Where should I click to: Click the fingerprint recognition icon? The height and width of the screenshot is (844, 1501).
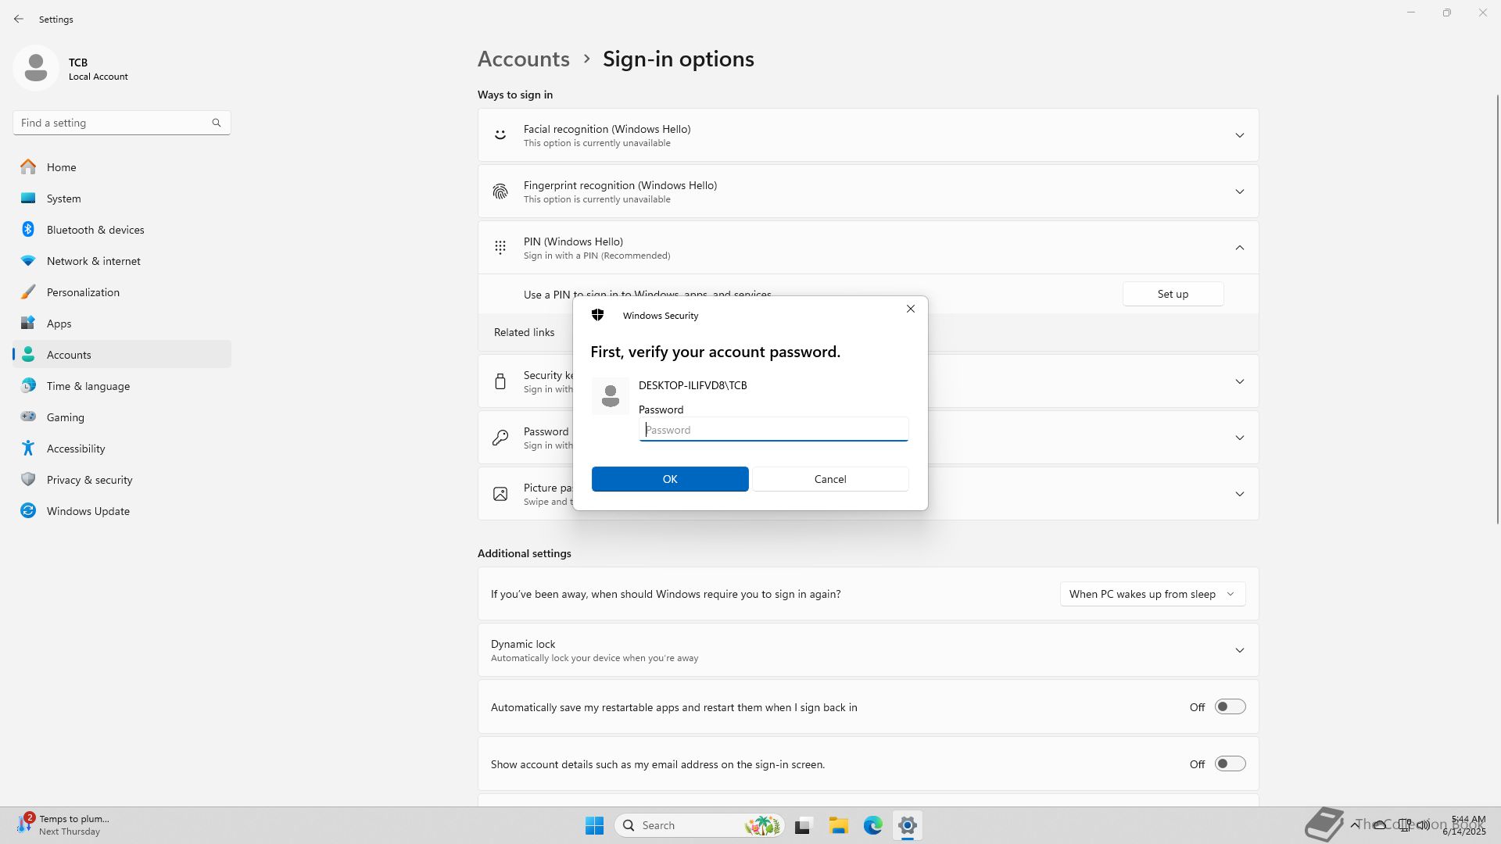(500, 191)
